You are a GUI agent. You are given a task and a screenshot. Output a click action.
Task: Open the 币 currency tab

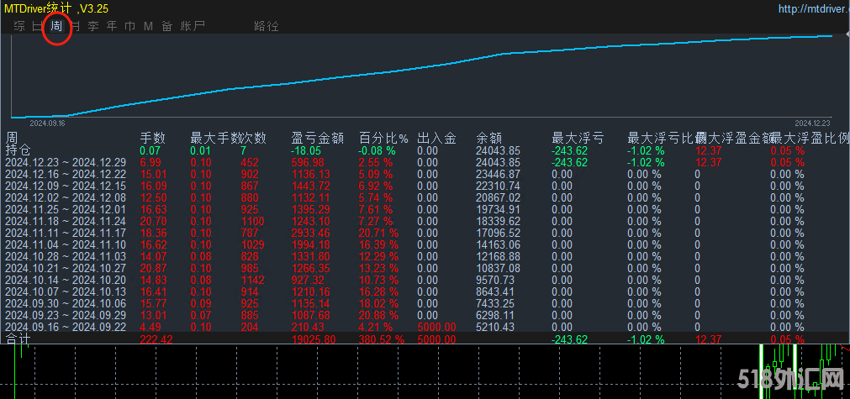(x=130, y=26)
